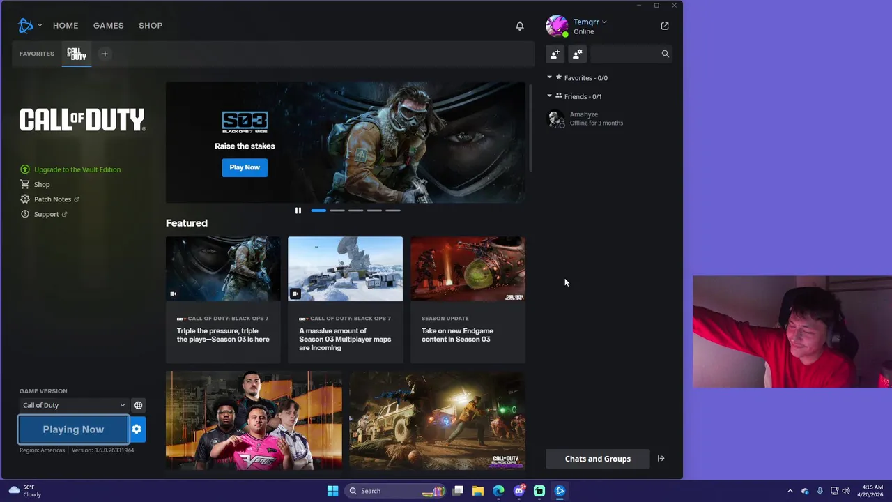
Task: Collapse the social panel arrow icon
Action: pos(661,459)
